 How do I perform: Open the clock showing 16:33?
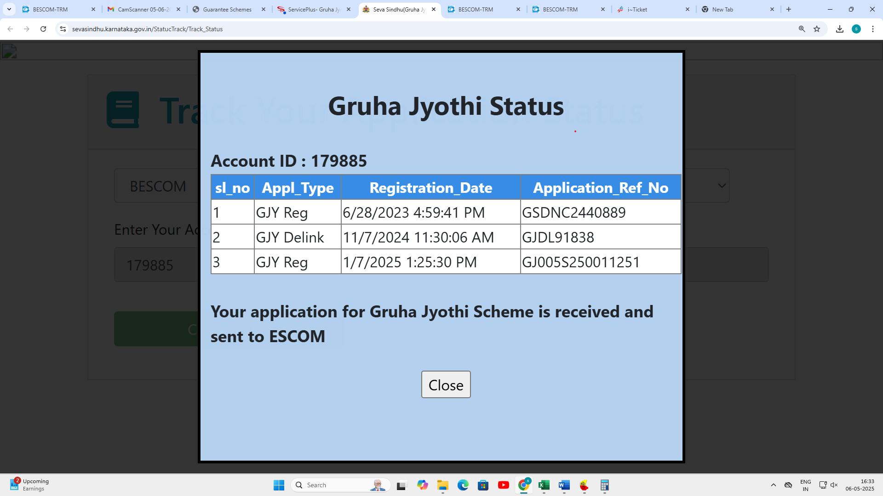[860, 485]
